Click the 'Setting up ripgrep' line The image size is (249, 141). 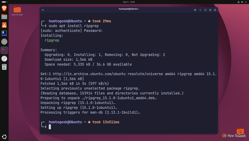79,108
